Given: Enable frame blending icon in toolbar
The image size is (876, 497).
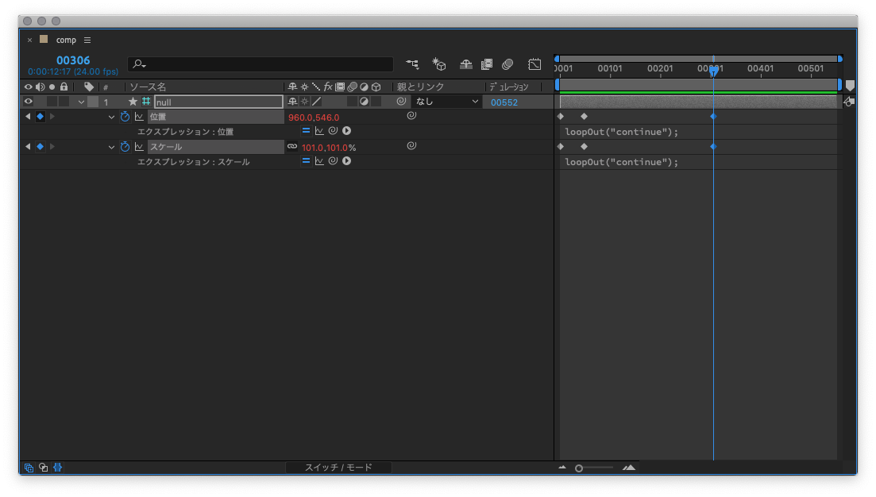Looking at the screenshot, I should [487, 64].
